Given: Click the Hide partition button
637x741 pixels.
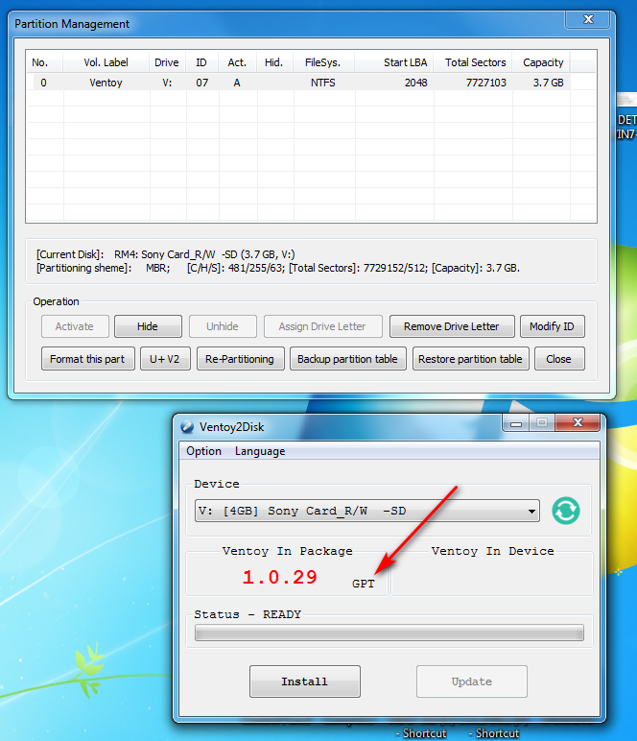Looking at the screenshot, I should click(148, 326).
